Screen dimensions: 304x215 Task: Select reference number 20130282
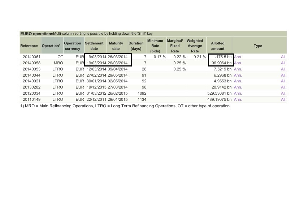pos(32,87)
